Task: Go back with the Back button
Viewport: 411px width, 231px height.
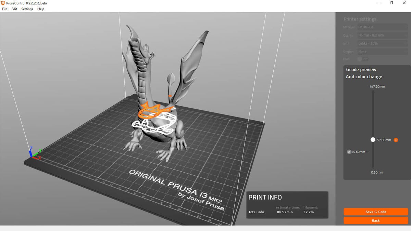Action: coord(376,220)
